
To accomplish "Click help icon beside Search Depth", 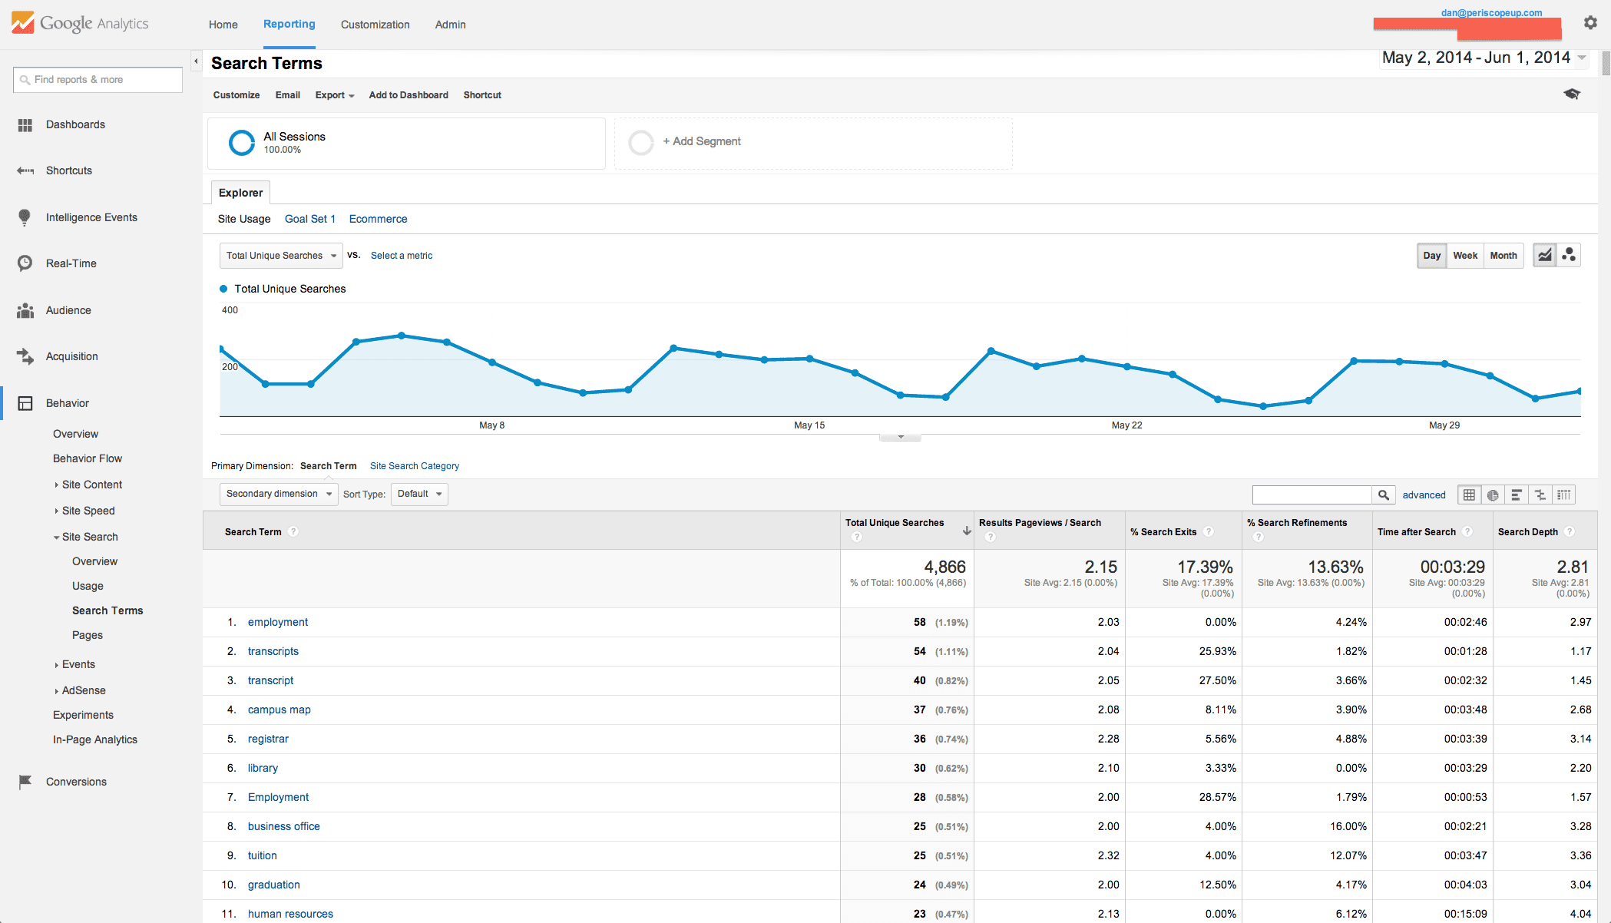I will [1570, 531].
